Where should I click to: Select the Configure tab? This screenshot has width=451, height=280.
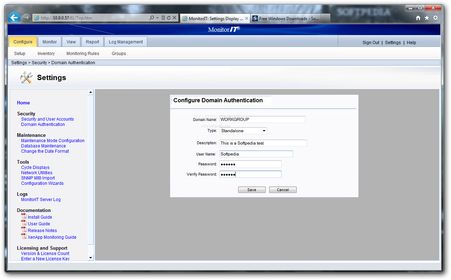coord(23,42)
